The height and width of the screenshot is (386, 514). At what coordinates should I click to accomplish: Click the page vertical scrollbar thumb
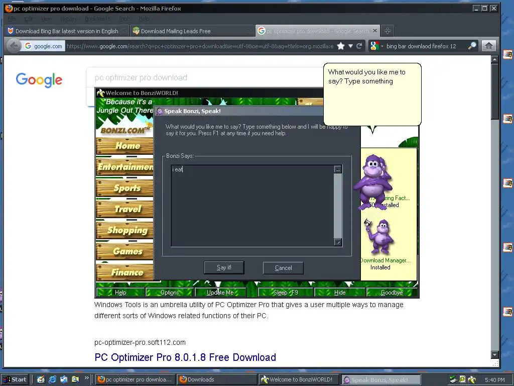[494, 91]
